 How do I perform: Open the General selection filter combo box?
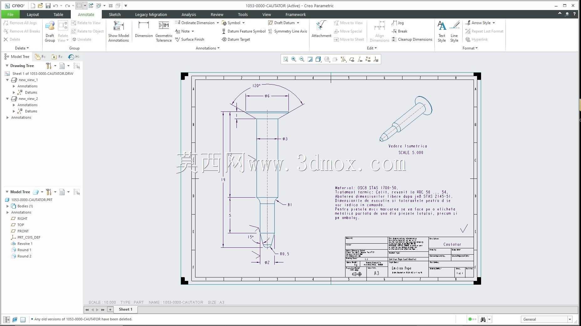(546, 319)
